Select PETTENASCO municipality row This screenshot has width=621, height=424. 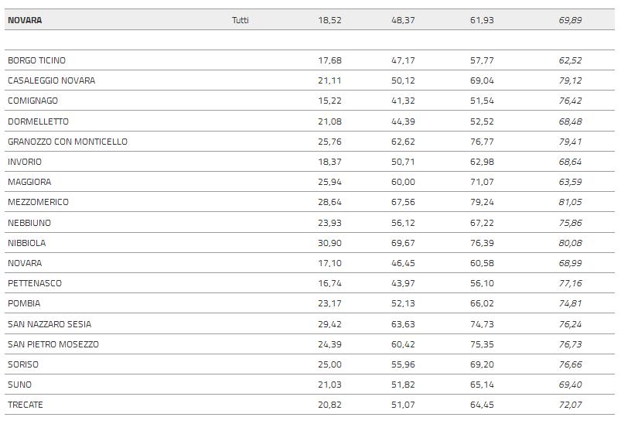point(35,283)
